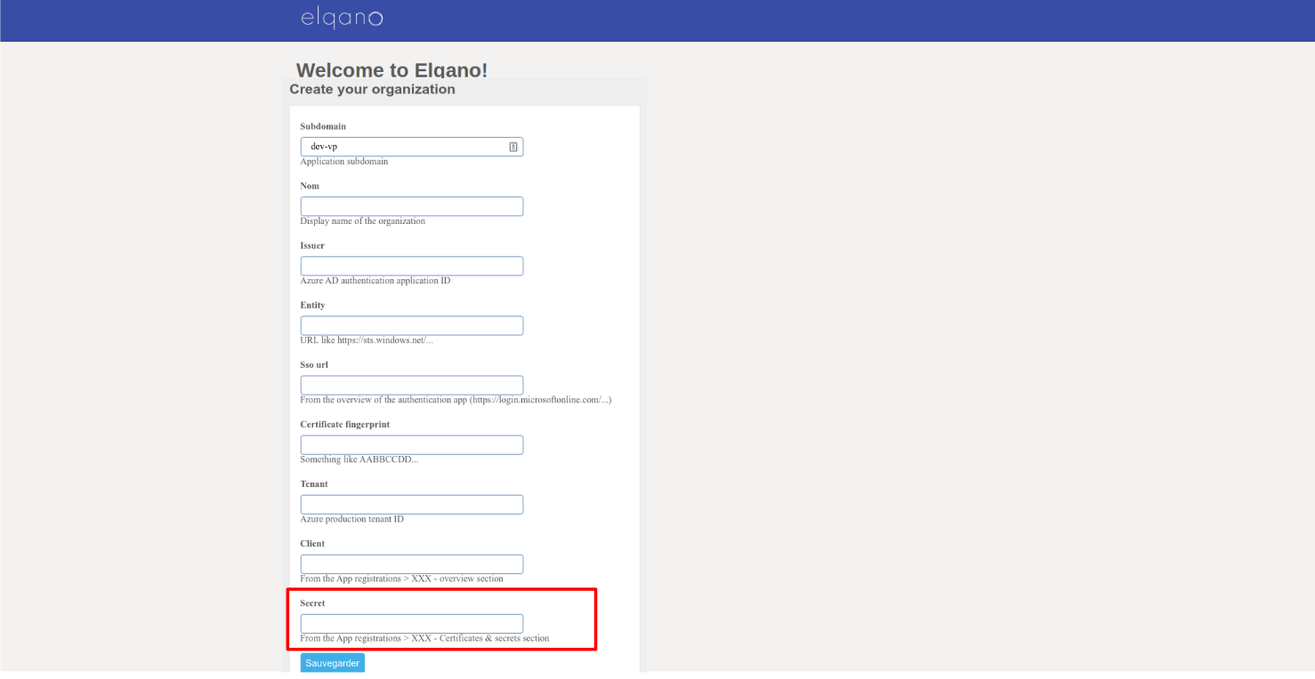
Task: Click the 'Create your organization' heading
Action: pyautogui.click(x=372, y=89)
